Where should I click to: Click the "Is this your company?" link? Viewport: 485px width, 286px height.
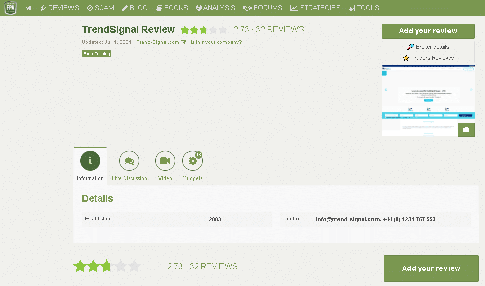tap(216, 42)
